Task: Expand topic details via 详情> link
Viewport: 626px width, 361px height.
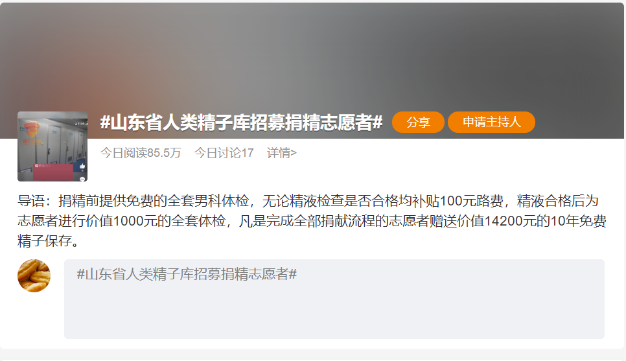Action: coord(281,152)
